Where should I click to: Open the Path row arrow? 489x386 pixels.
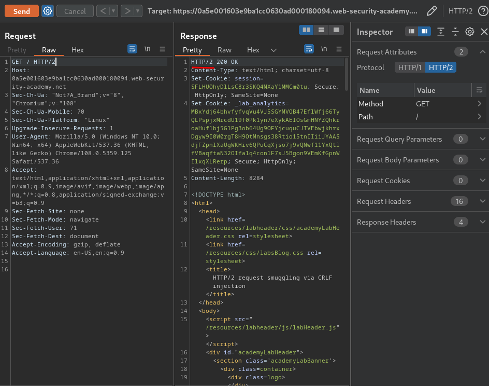pyautogui.click(x=480, y=117)
